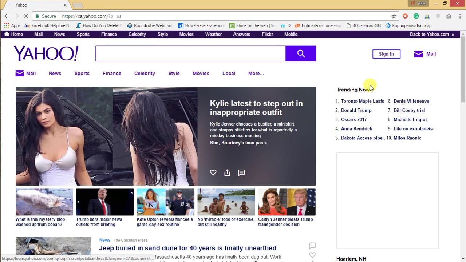Click the purple search magnifier button
This screenshot has width=466, height=262.
click(301, 53)
